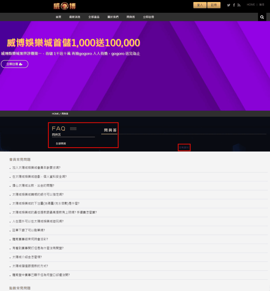Open the Facebook social icon
The height and width of the screenshot is (291, 270).
point(234,5)
